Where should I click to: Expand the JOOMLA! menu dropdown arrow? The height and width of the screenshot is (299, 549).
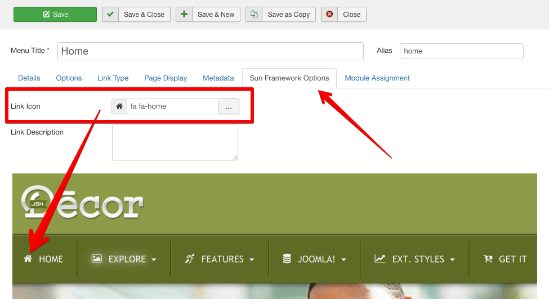pyautogui.click(x=343, y=260)
